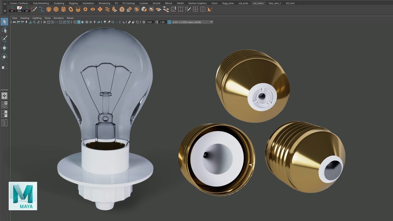Open the Lighting panel menu
This screenshot has width=393, height=221.
click(37, 18)
